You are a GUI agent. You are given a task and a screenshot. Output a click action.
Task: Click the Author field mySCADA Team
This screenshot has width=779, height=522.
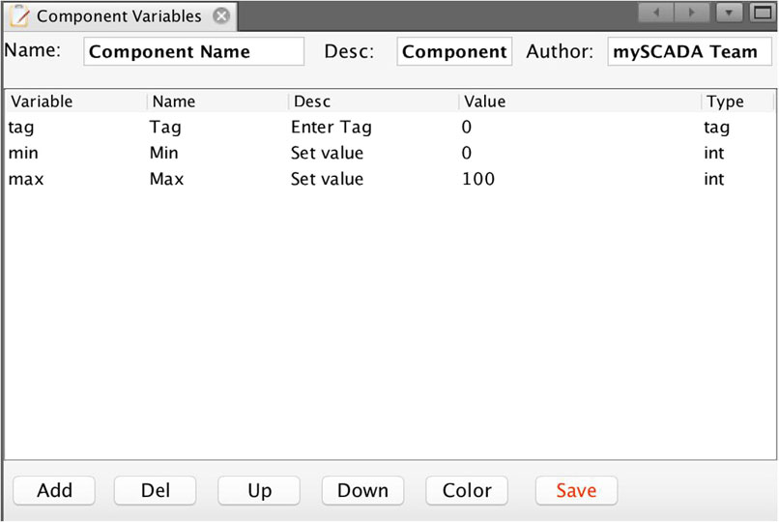pos(689,51)
